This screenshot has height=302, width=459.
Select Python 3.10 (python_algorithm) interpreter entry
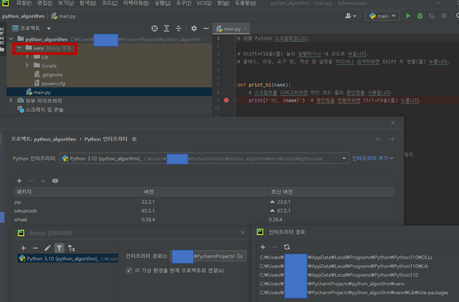pyautogui.click(x=68, y=258)
